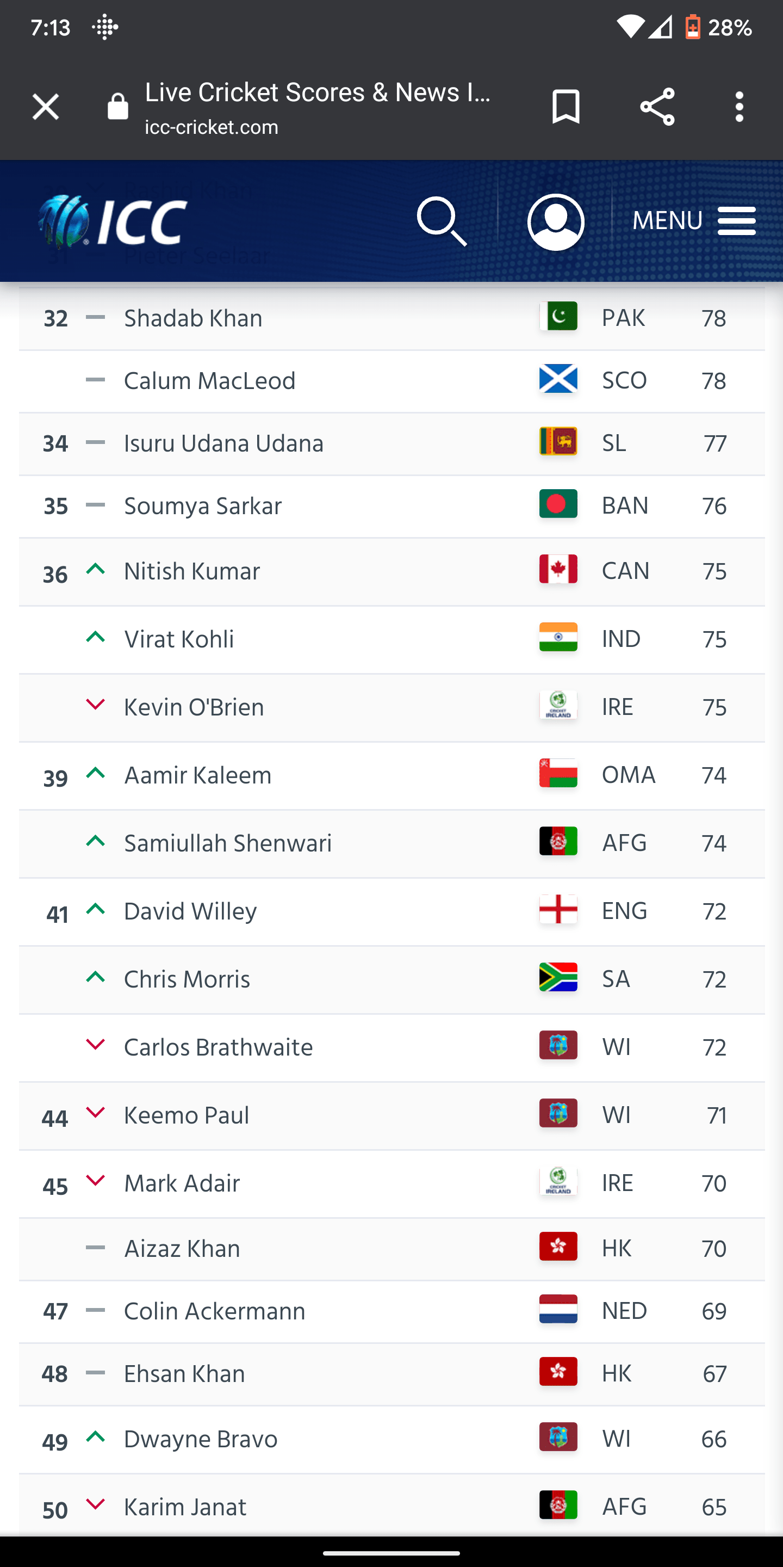Open Nitish Kumar's player entry
Image resolution: width=783 pixels, height=1567 pixels.
[x=192, y=571]
